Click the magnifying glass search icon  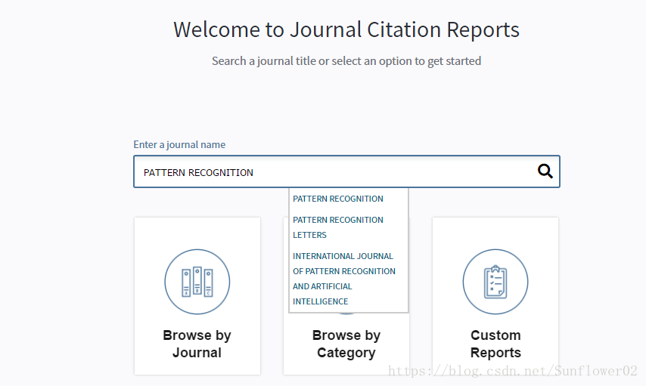coord(545,171)
